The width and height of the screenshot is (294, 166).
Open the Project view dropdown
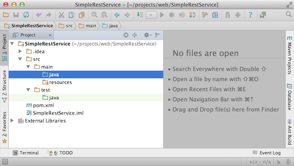pyautogui.click(x=32, y=35)
